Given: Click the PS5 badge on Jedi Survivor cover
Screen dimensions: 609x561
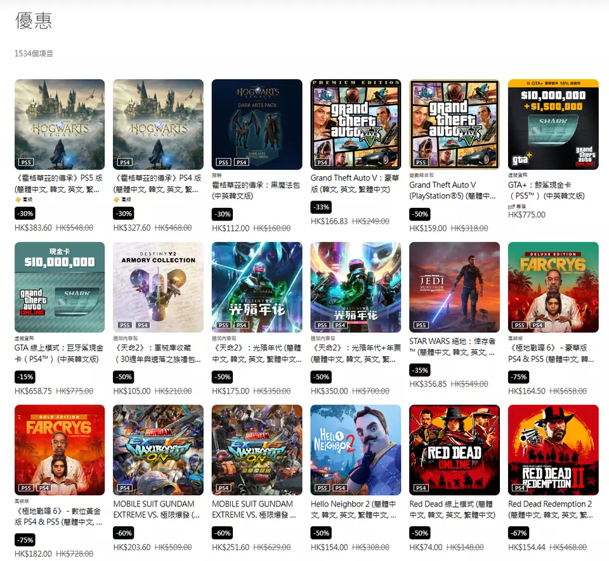Looking at the screenshot, I should [x=421, y=325].
